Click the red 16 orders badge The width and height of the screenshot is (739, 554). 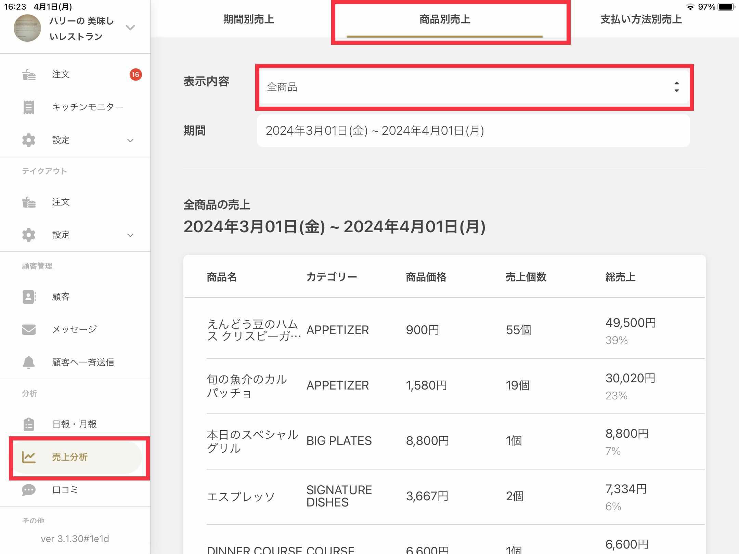click(135, 75)
